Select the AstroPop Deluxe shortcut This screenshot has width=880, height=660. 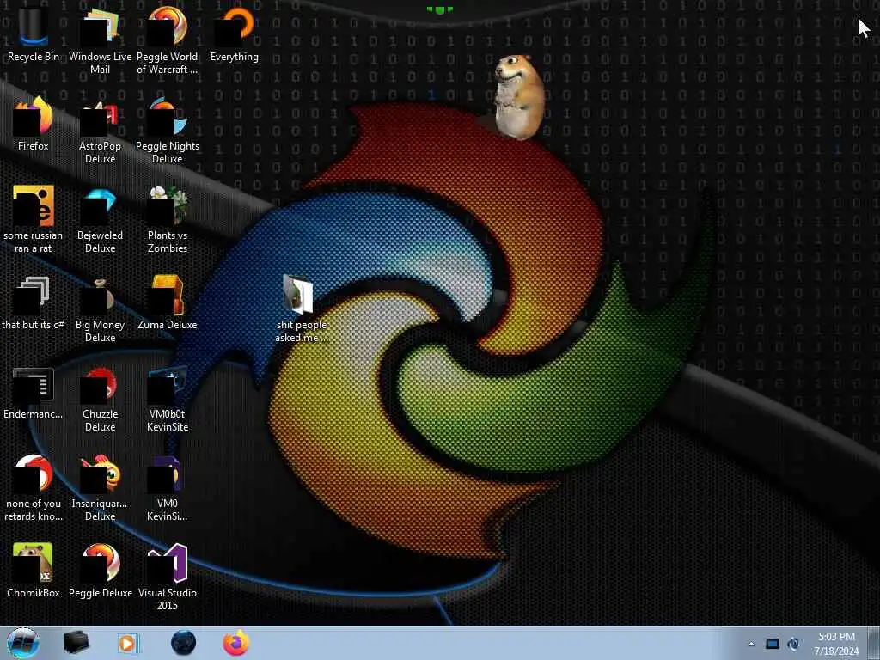(x=100, y=131)
